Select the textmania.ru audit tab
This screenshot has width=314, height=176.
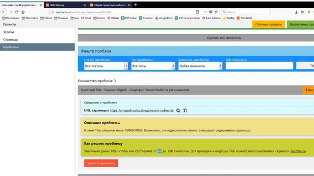22,5
